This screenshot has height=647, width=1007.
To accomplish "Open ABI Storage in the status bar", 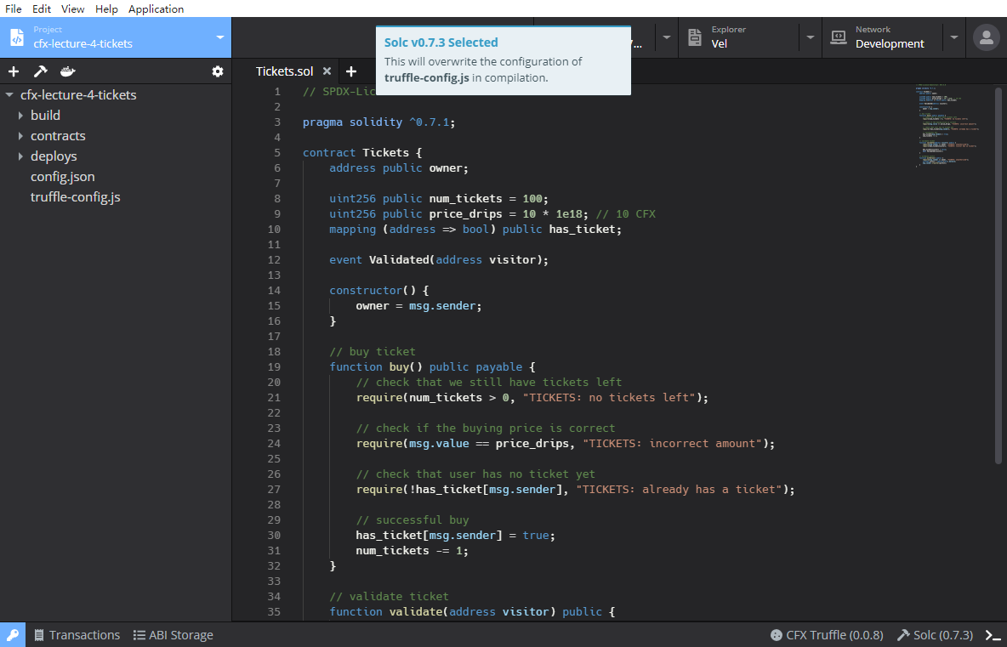I will click(173, 635).
